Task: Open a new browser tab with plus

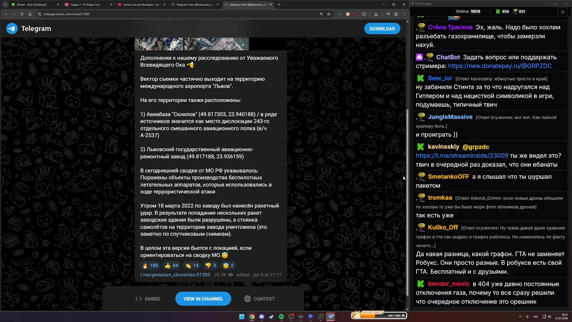Action: point(279,4)
